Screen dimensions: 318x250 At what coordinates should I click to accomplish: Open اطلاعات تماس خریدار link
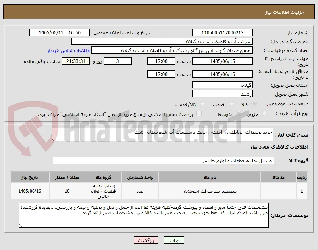69,50
